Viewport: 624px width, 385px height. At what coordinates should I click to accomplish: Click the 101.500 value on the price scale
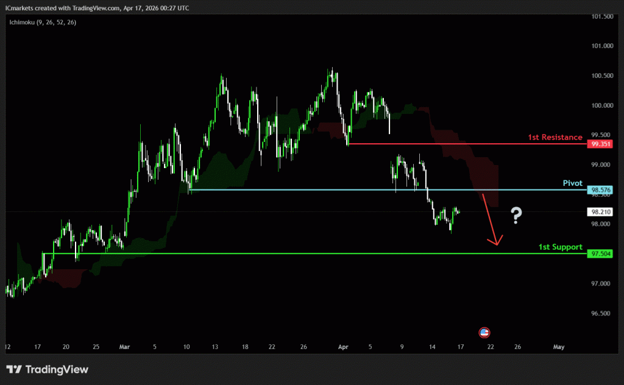pos(604,16)
